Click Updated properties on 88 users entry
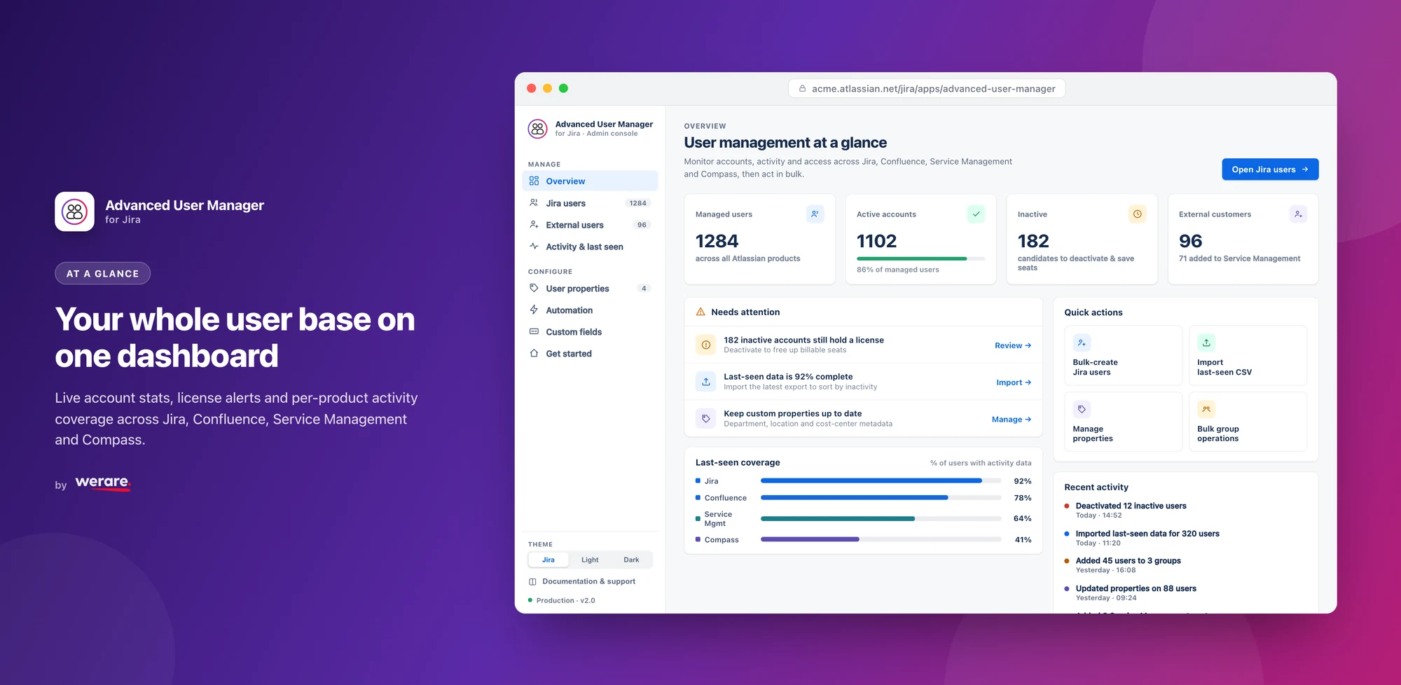The height and width of the screenshot is (685, 1401). click(x=1136, y=593)
